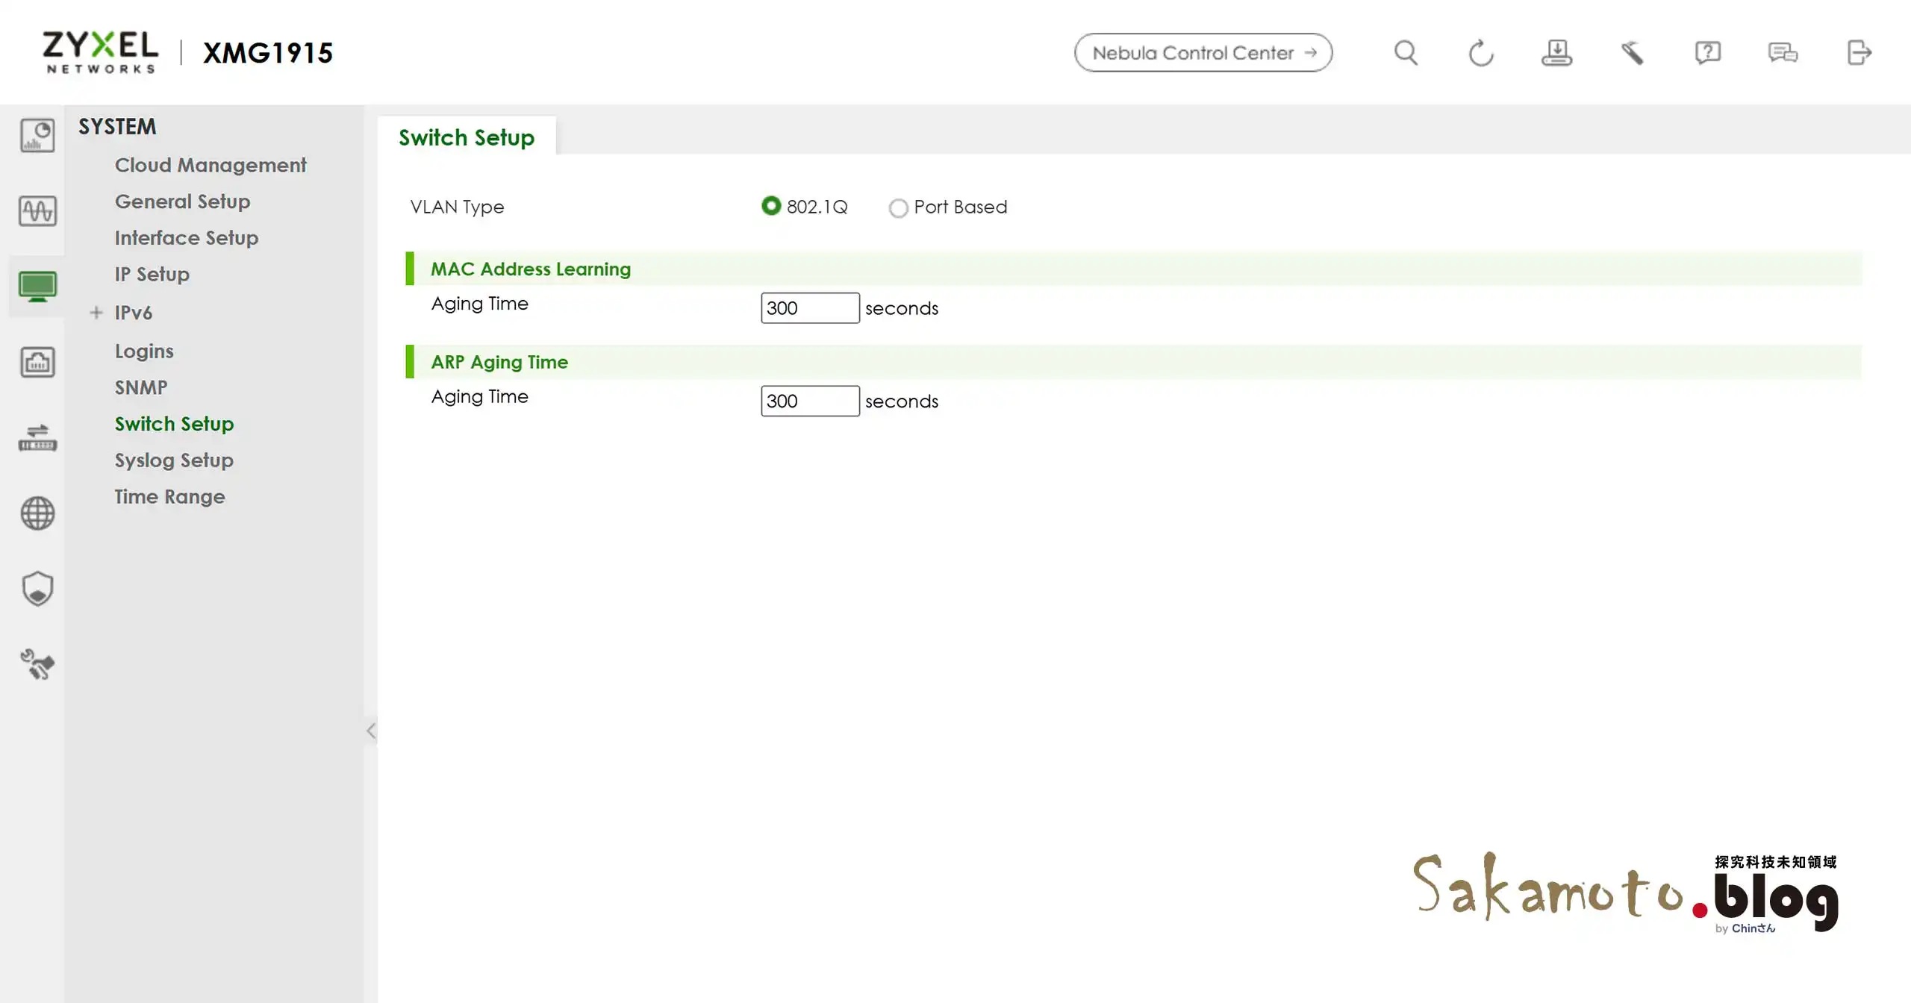
Task: Click the logout icon in header
Action: tap(1859, 53)
